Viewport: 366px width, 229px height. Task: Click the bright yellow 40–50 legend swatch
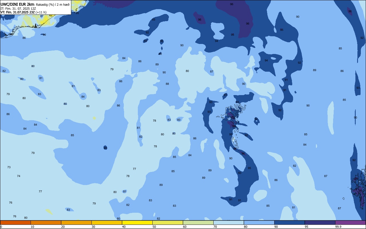(x=137, y=222)
